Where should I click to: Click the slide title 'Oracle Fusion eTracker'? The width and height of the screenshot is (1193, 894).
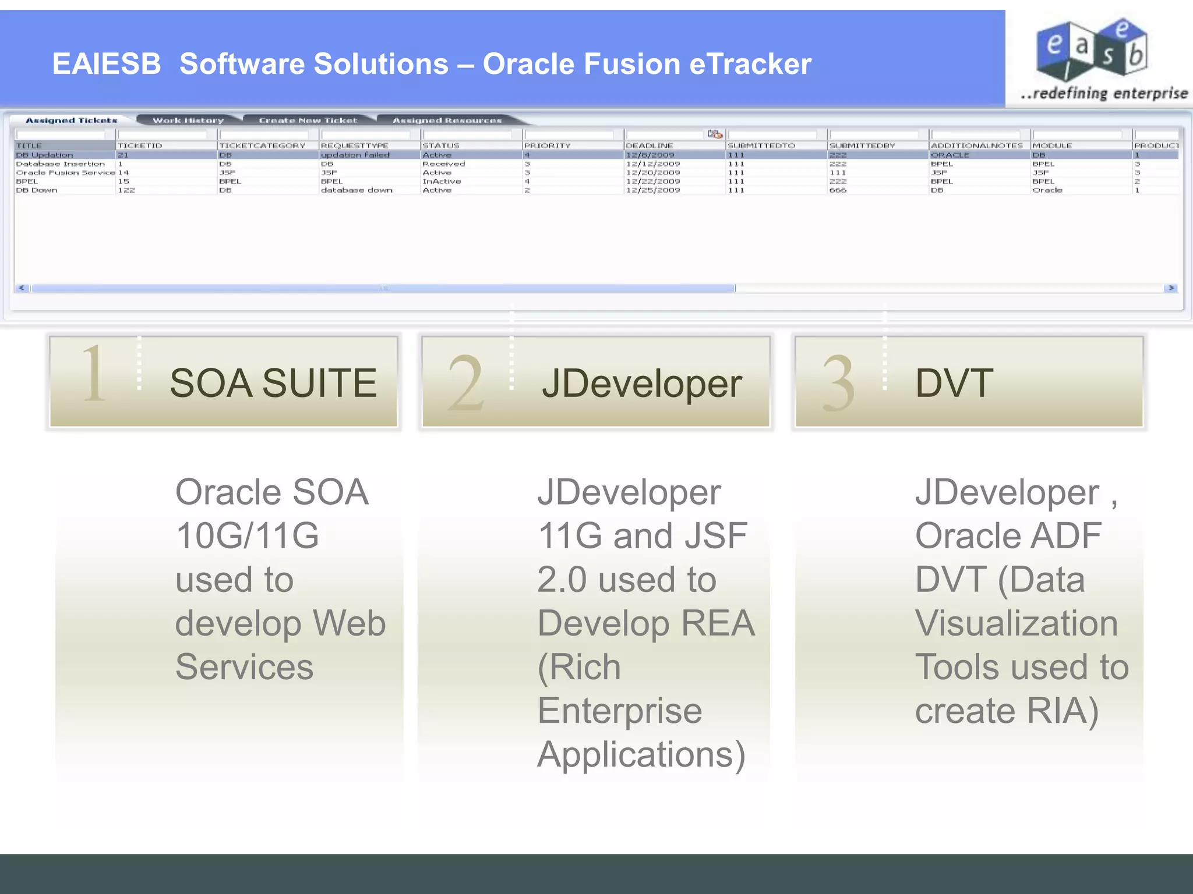(647, 63)
